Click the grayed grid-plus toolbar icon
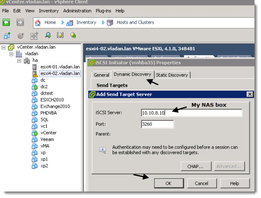The image size is (261, 198). coord(34,36)
